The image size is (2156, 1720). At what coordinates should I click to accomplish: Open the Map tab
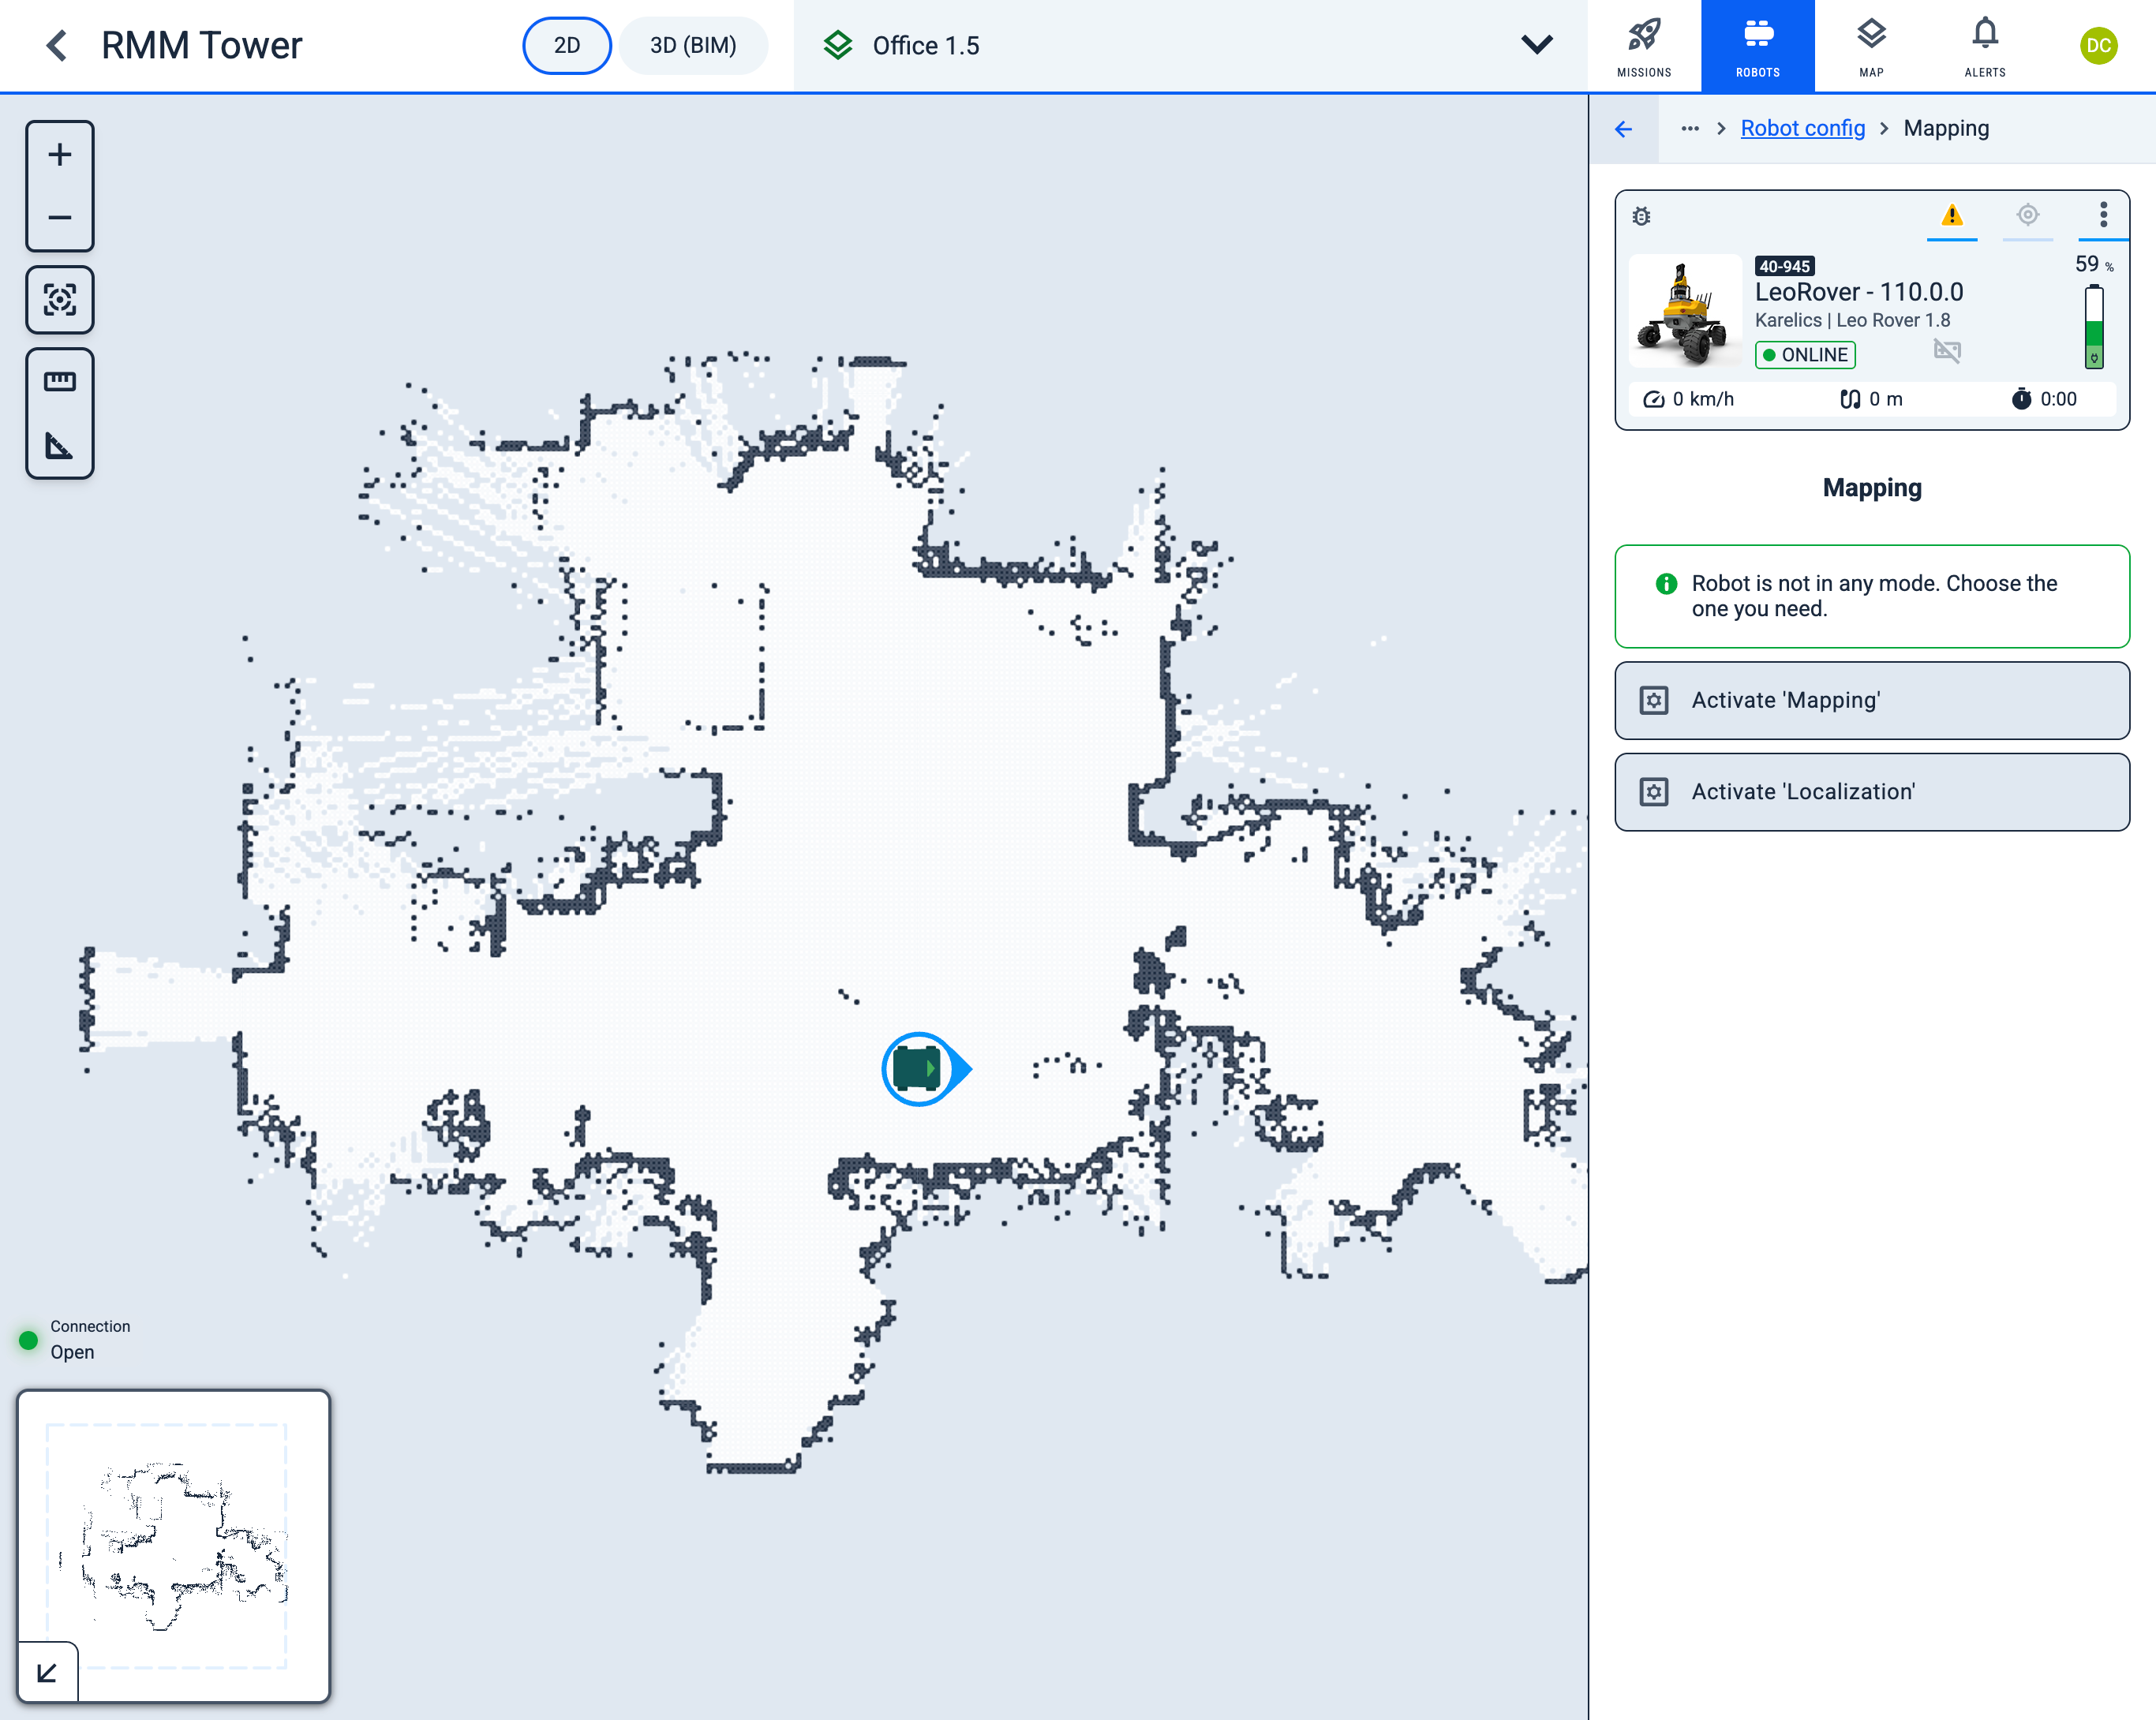click(x=1871, y=46)
